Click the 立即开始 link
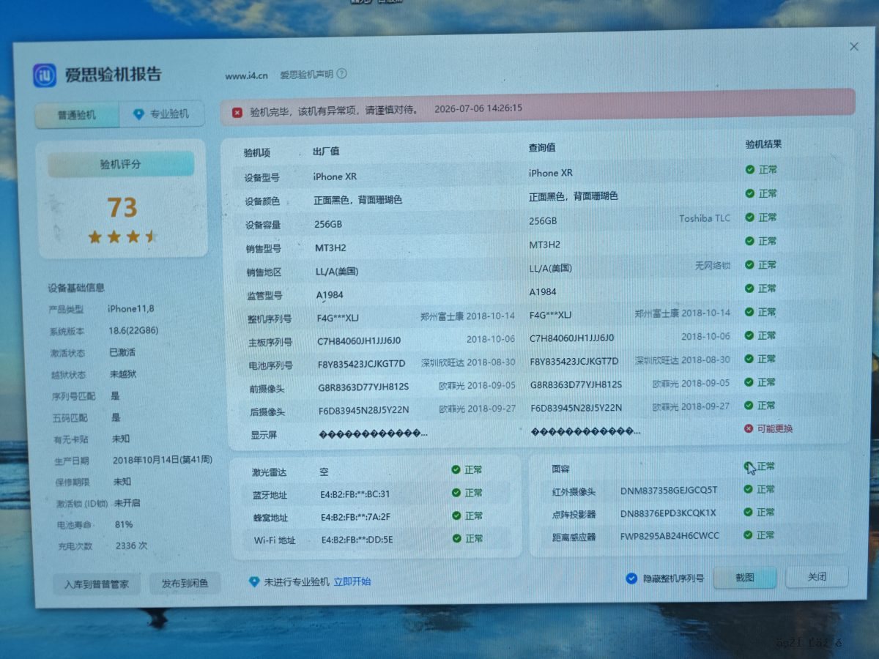Image resolution: width=879 pixels, height=659 pixels. (352, 581)
